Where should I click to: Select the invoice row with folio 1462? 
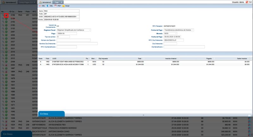[145, 62]
